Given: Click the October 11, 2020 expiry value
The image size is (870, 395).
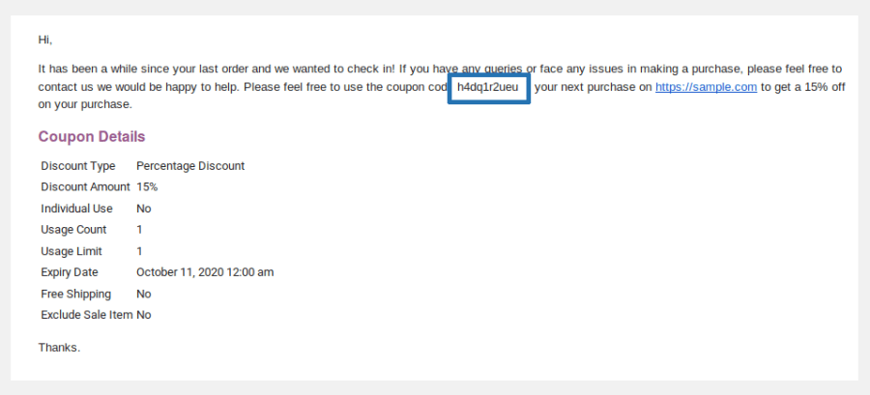Looking at the screenshot, I should (205, 272).
